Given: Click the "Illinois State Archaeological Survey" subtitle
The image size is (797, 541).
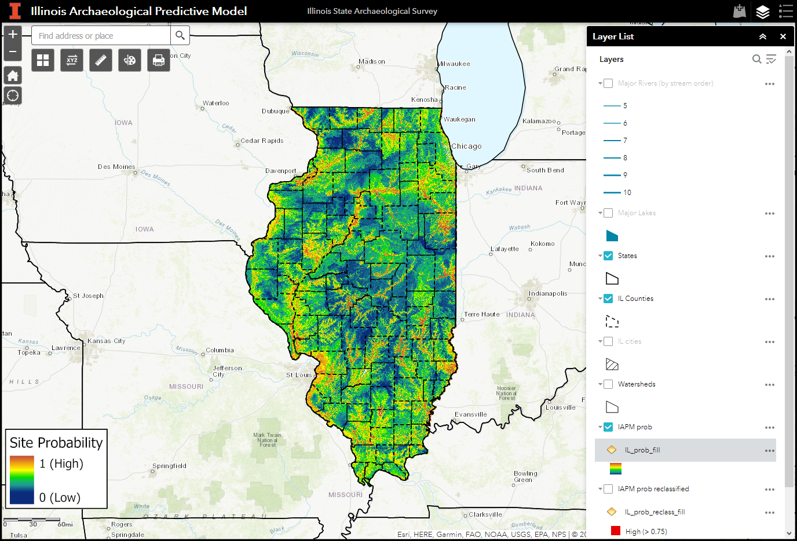Looking at the screenshot, I should pyautogui.click(x=372, y=11).
